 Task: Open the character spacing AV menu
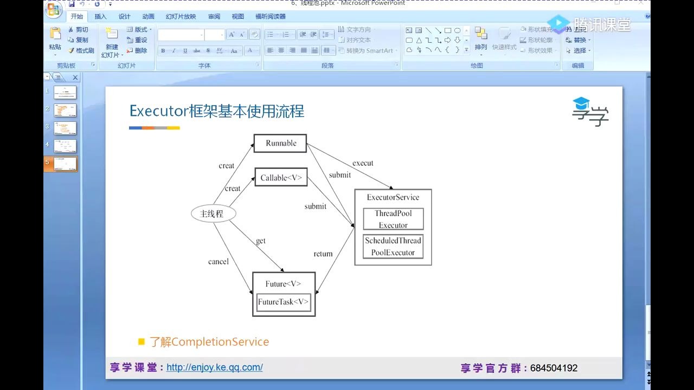click(x=220, y=51)
